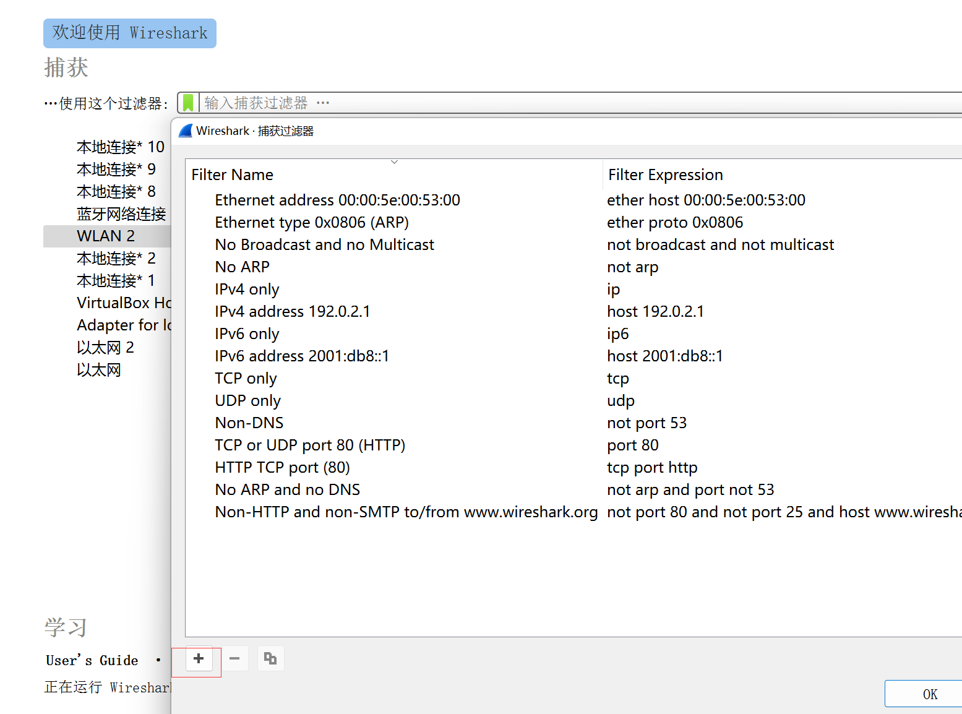
Task: Select the IPv4 address 192.0.2.1 filter
Action: pyautogui.click(x=293, y=311)
